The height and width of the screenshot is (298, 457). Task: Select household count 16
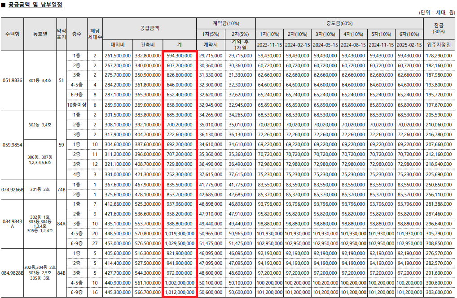(95, 292)
